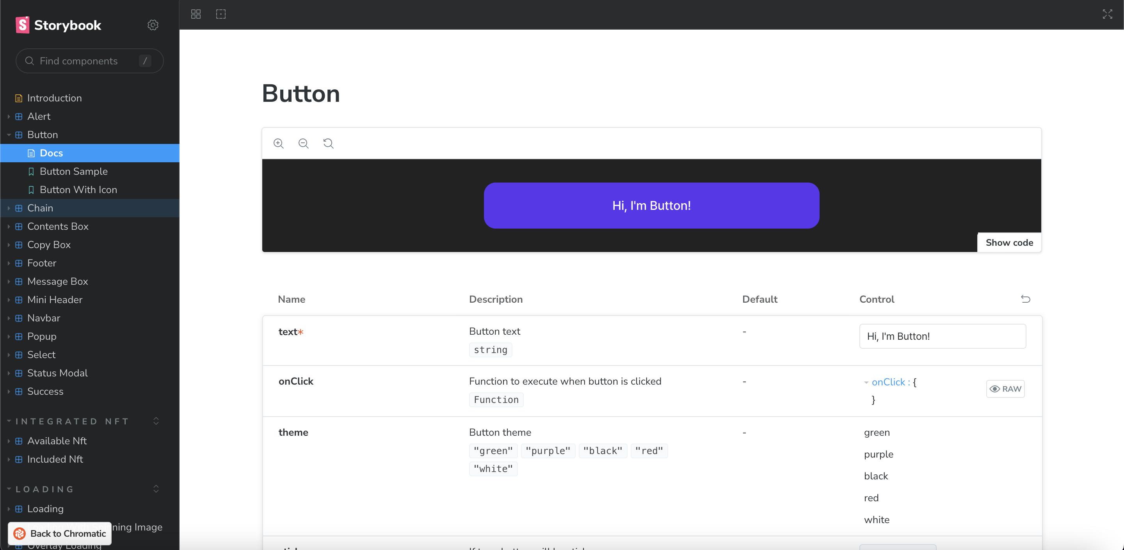The width and height of the screenshot is (1124, 550).
Task: Expand the Chain component
Action: point(40,208)
